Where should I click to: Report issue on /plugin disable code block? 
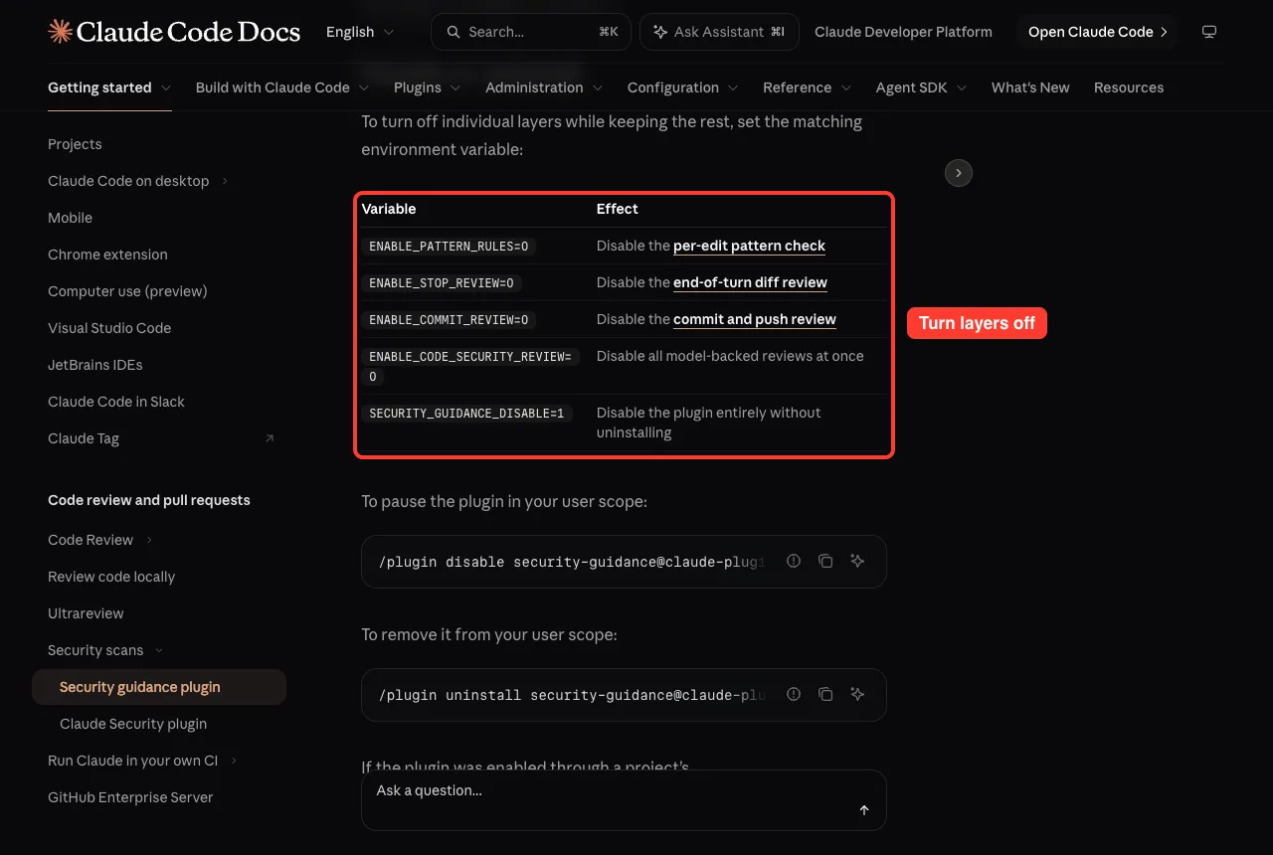click(794, 561)
